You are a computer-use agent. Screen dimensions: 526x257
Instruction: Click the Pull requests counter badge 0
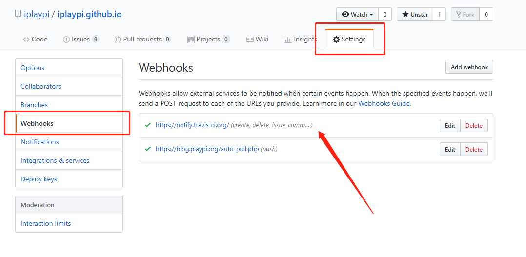click(x=167, y=39)
